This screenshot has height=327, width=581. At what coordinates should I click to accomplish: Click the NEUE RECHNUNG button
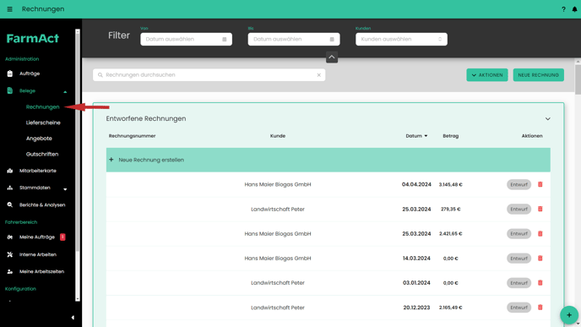point(539,75)
